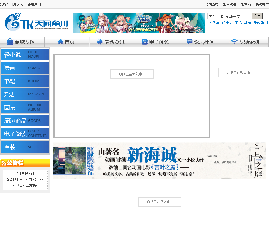269x245 pixels.
Task: Click the RSS icon in 公告栏 header
Action: (x=4, y=163)
